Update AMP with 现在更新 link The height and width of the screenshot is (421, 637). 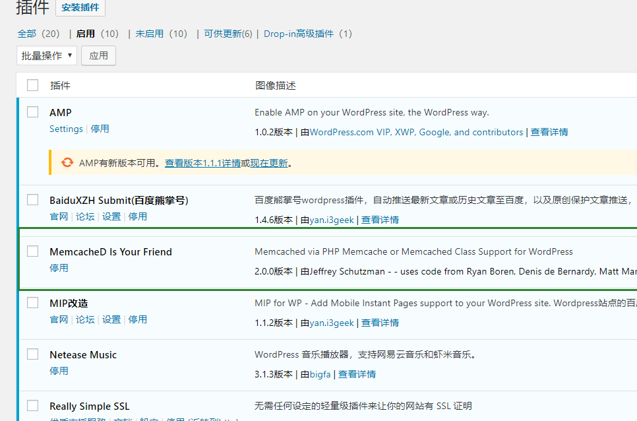(x=269, y=163)
